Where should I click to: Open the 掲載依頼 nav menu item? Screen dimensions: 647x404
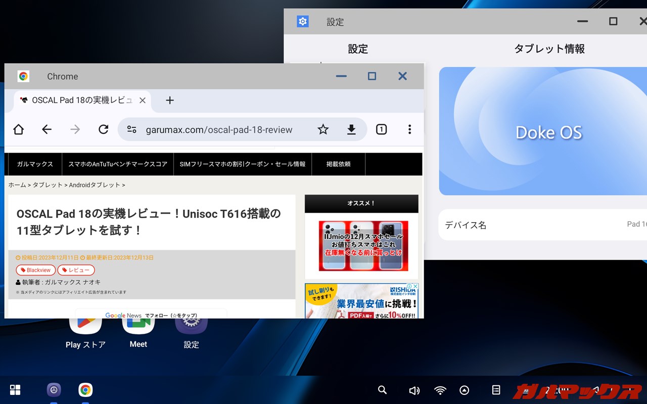point(338,164)
